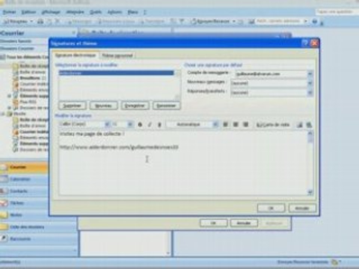359x269 pixels.
Task: Click OK in the Options window behind
Action: pos(214,223)
